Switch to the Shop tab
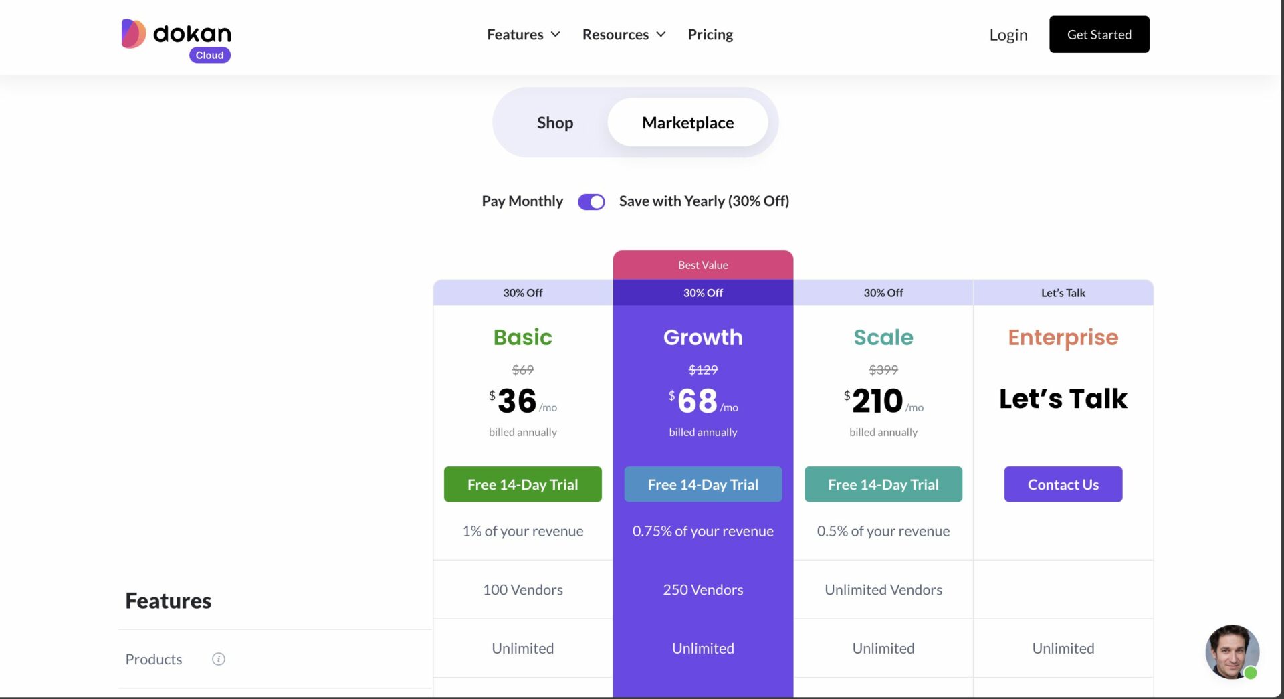This screenshot has height=699, width=1284. click(x=555, y=122)
